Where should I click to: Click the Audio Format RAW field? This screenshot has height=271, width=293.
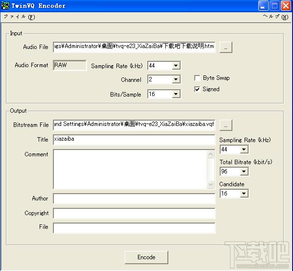click(x=69, y=65)
